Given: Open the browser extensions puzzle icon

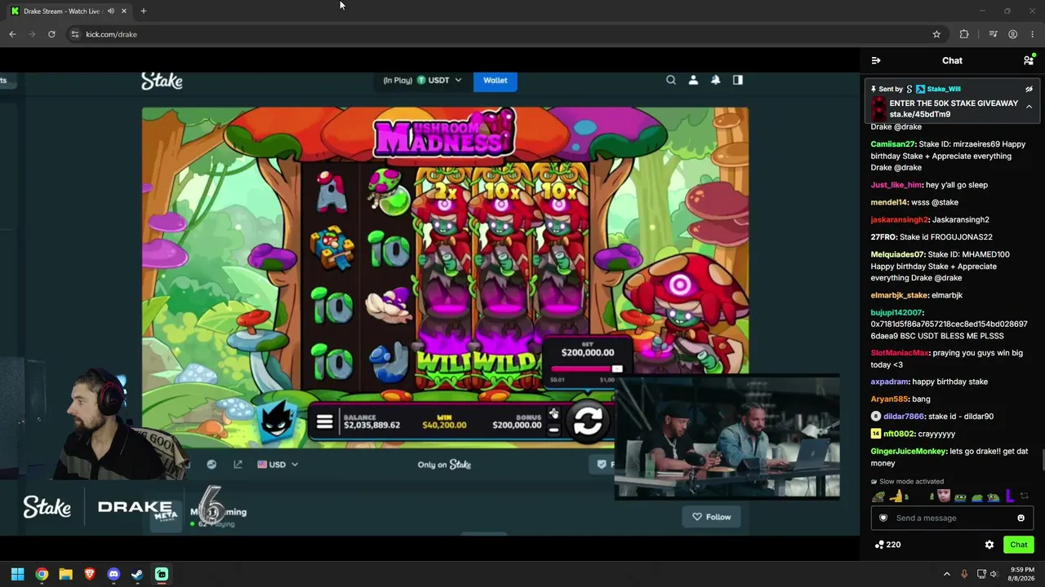Looking at the screenshot, I should [964, 34].
